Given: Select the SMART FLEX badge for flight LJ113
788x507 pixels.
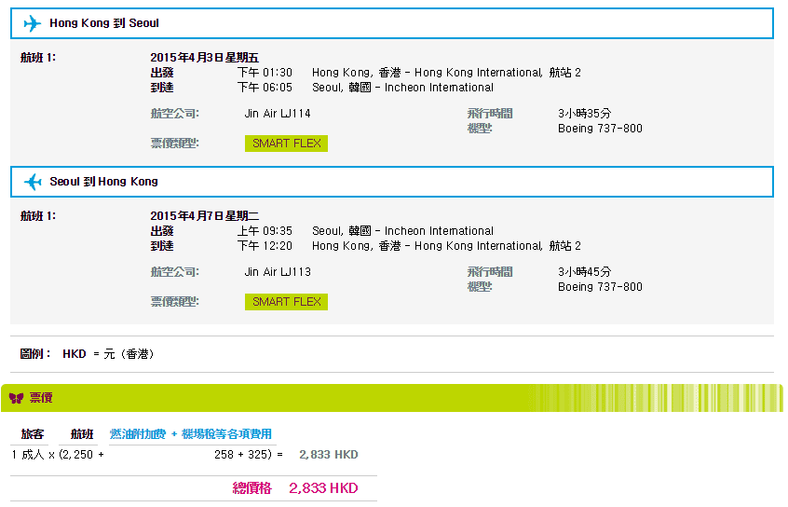Looking at the screenshot, I should (x=287, y=302).
